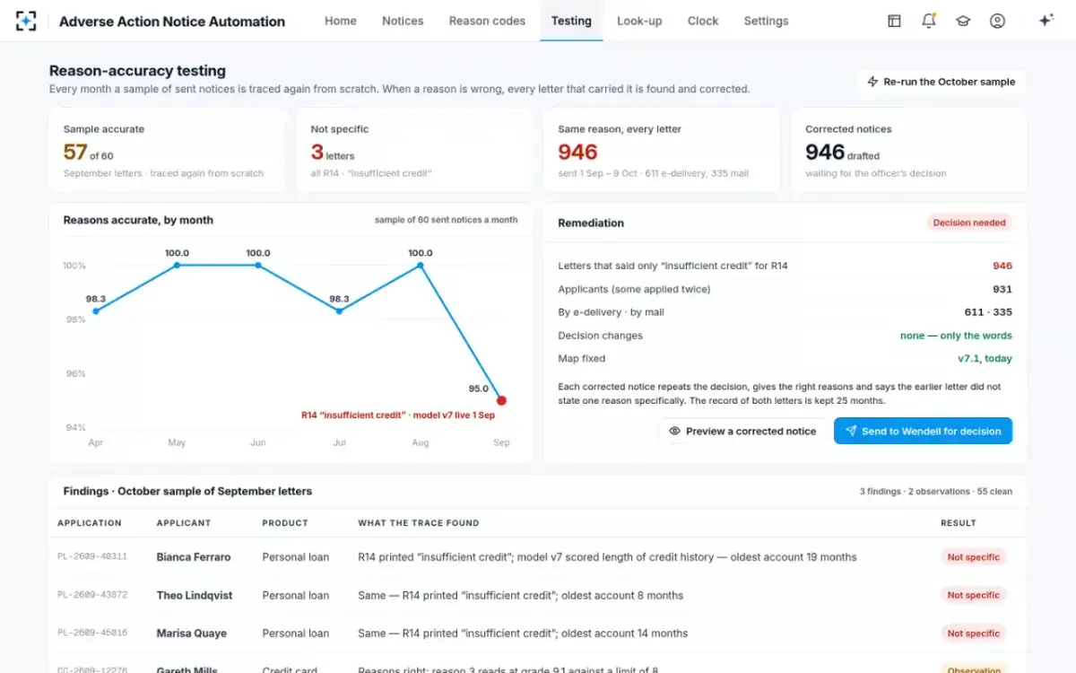The width and height of the screenshot is (1076, 673).
Task: Open the user account icon
Action: [x=997, y=21]
